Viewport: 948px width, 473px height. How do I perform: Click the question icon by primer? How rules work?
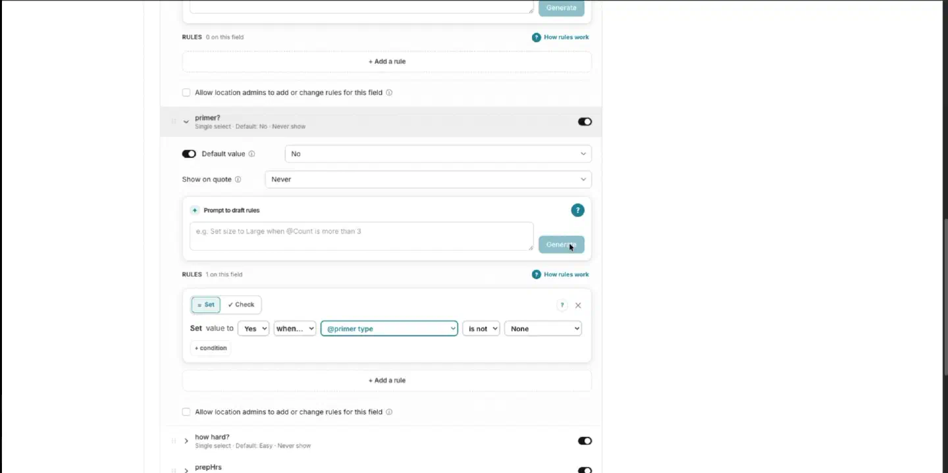tap(536, 274)
